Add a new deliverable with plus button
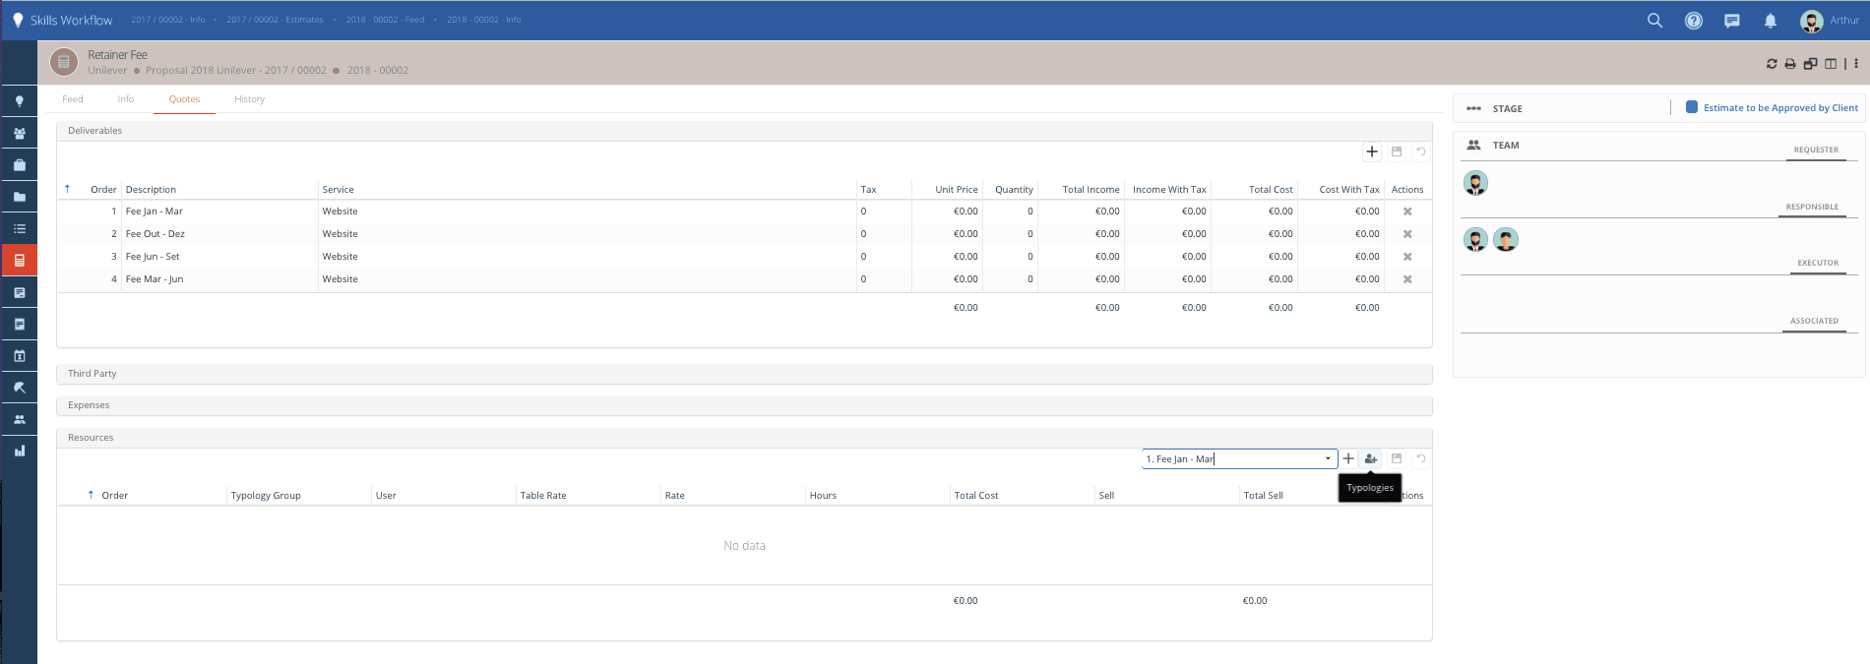 (x=1372, y=151)
